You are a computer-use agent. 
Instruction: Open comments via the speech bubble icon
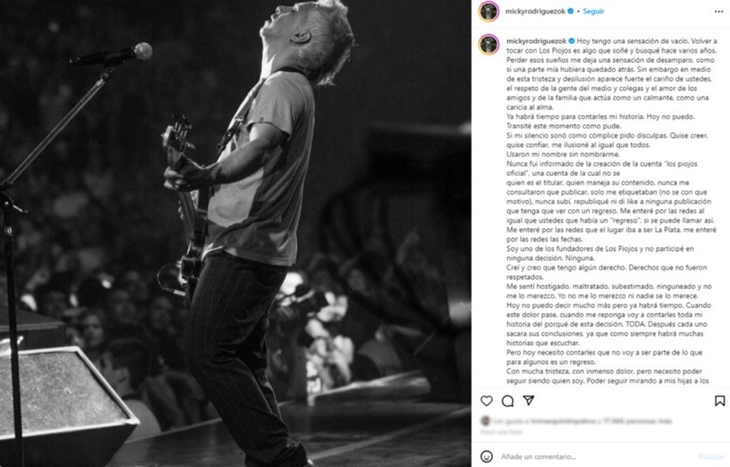click(507, 401)
